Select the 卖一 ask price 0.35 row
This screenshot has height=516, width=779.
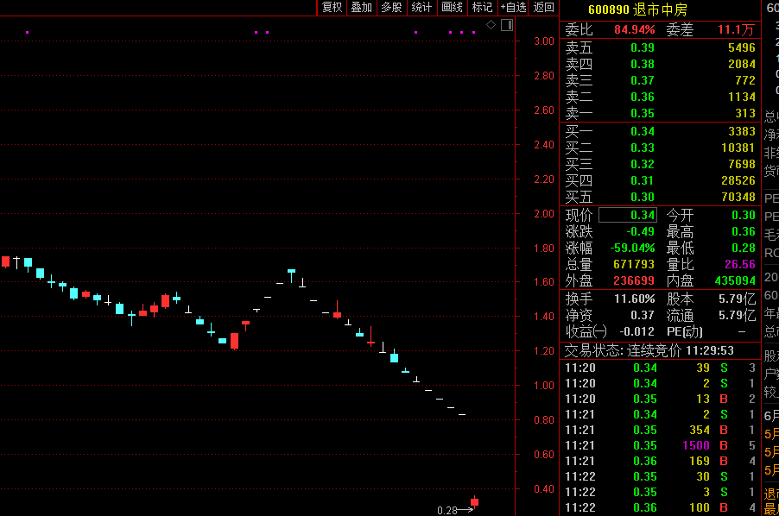coord(660,113)
